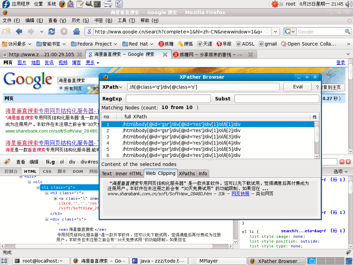353x265 pixels.
Task: Click the Firefox forward arrow button
Action: click(31, 31)
